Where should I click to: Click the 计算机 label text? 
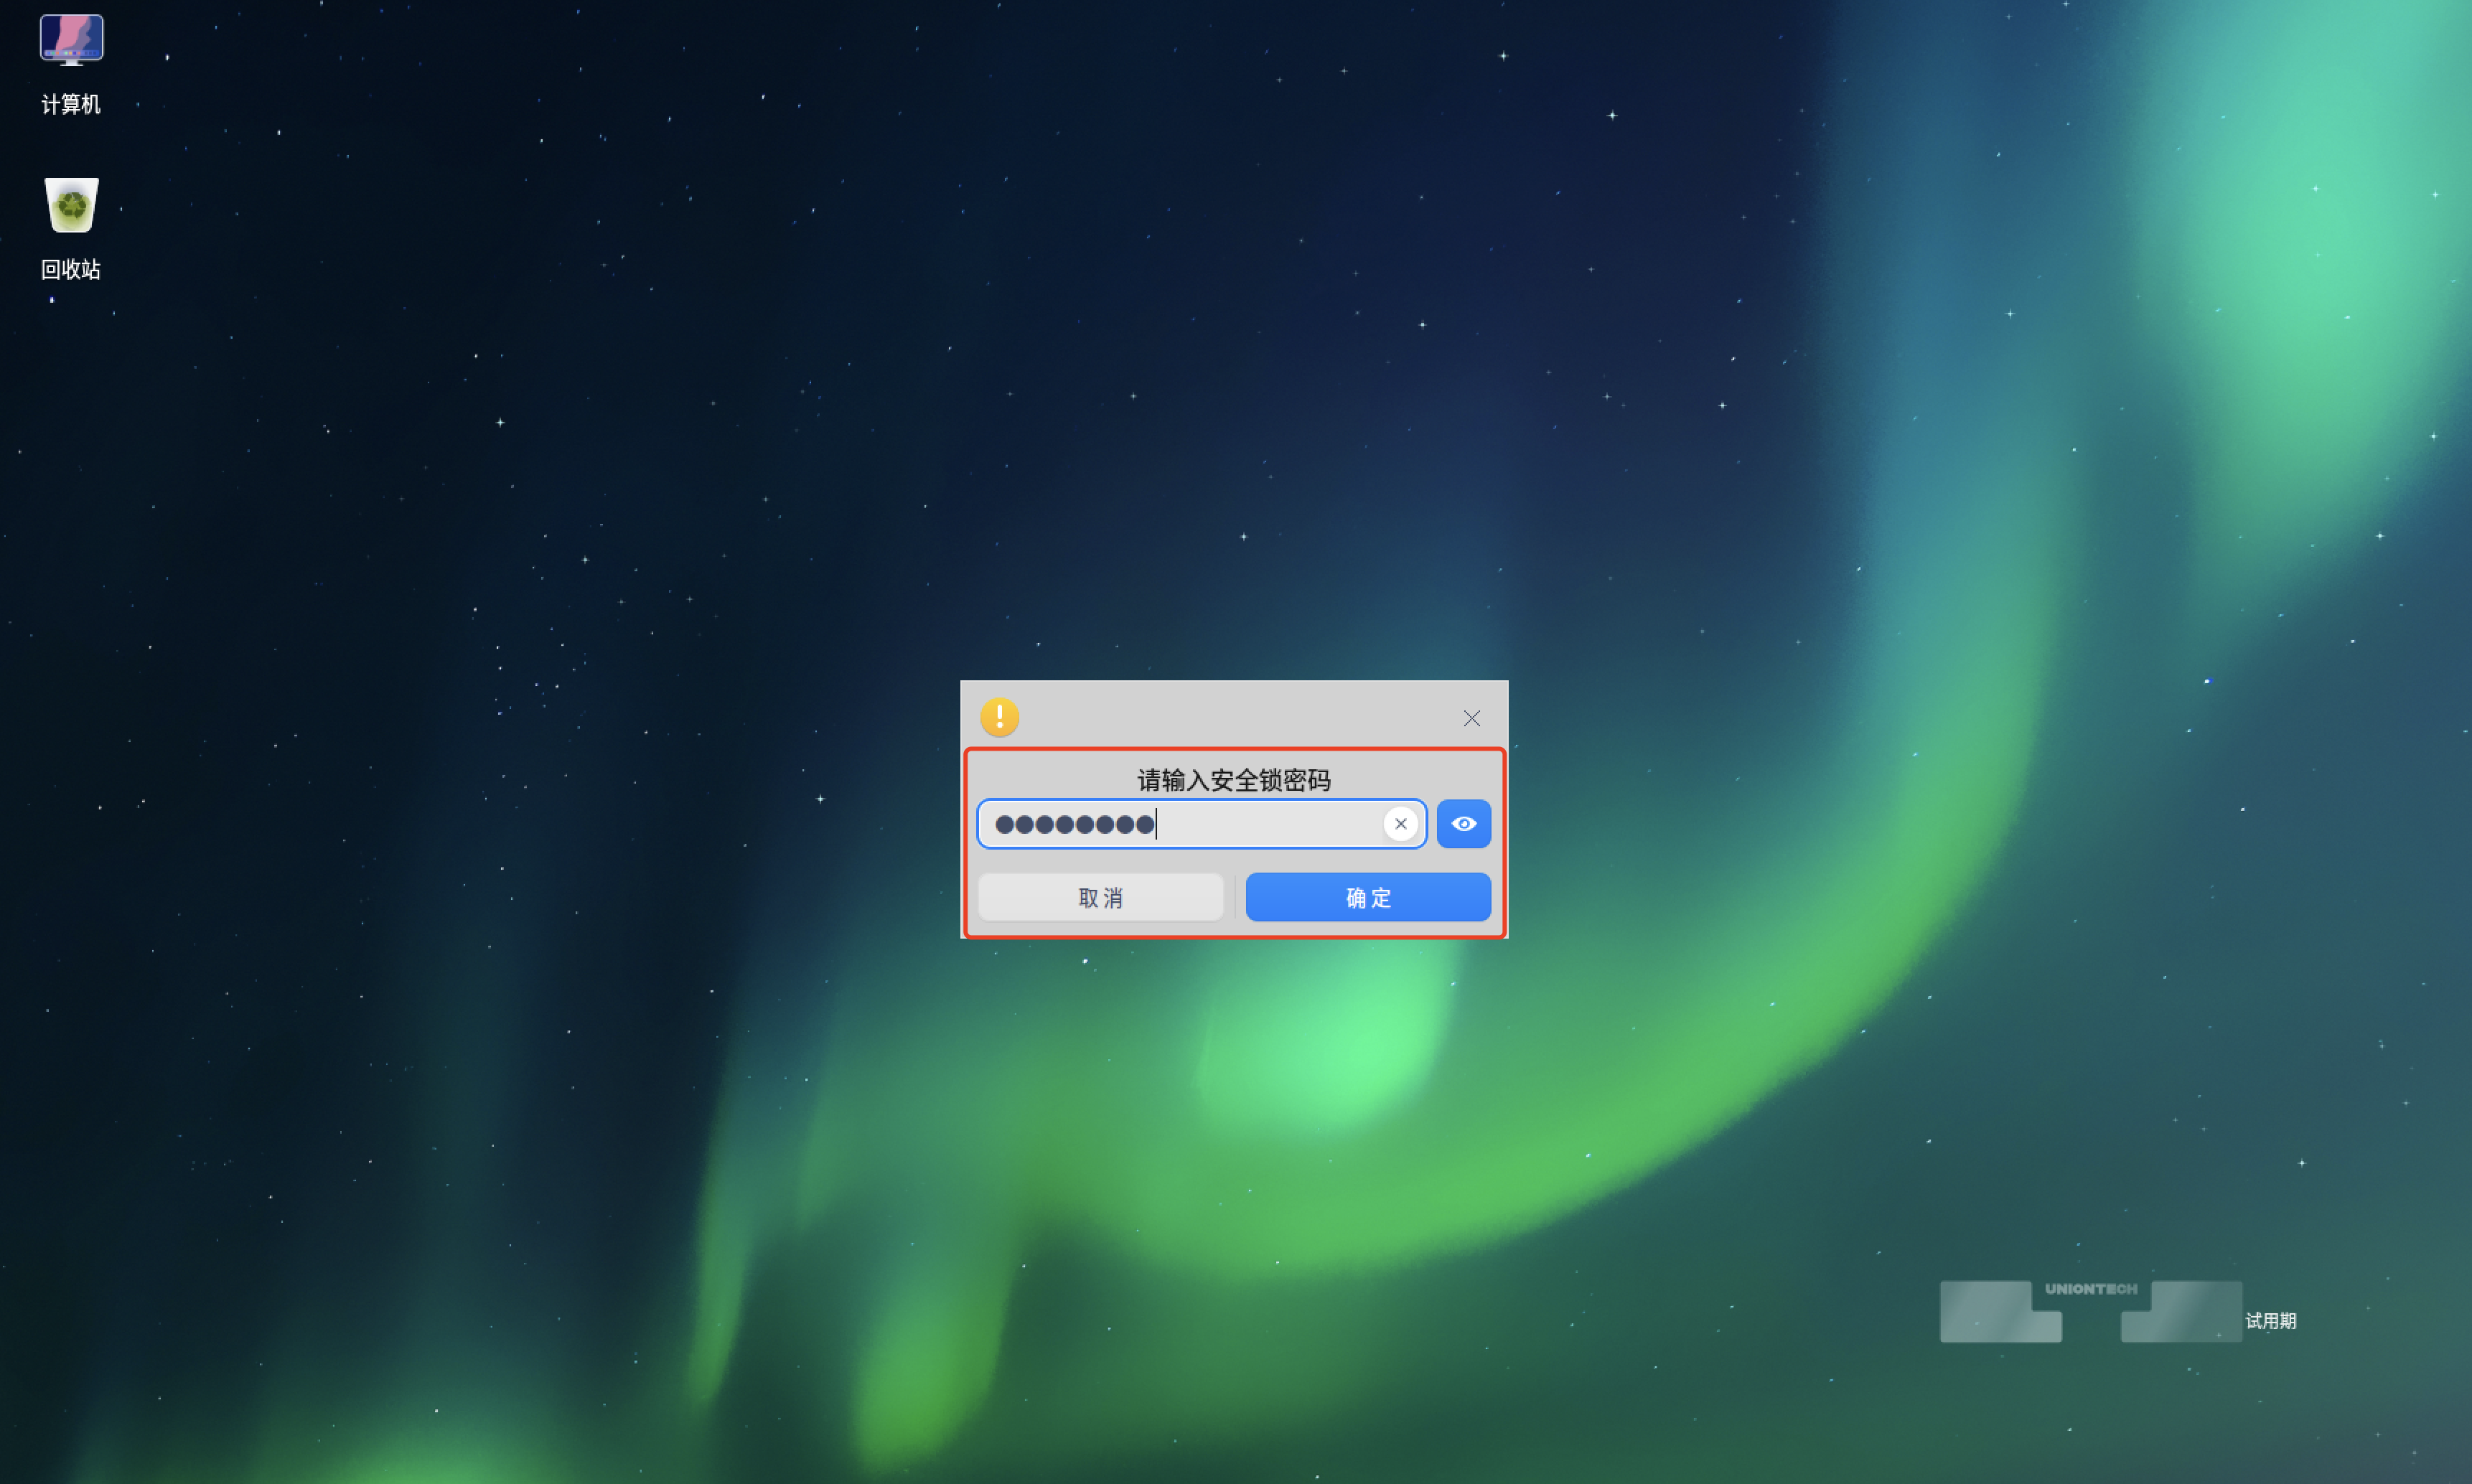click(71, 104)
